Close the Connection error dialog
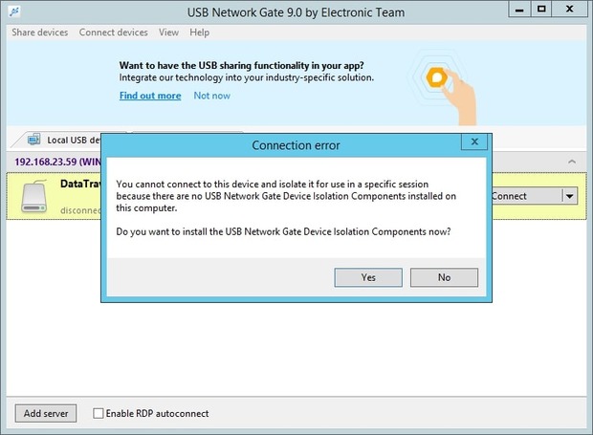Screen dimensions: 593x435 click(474, 141)
